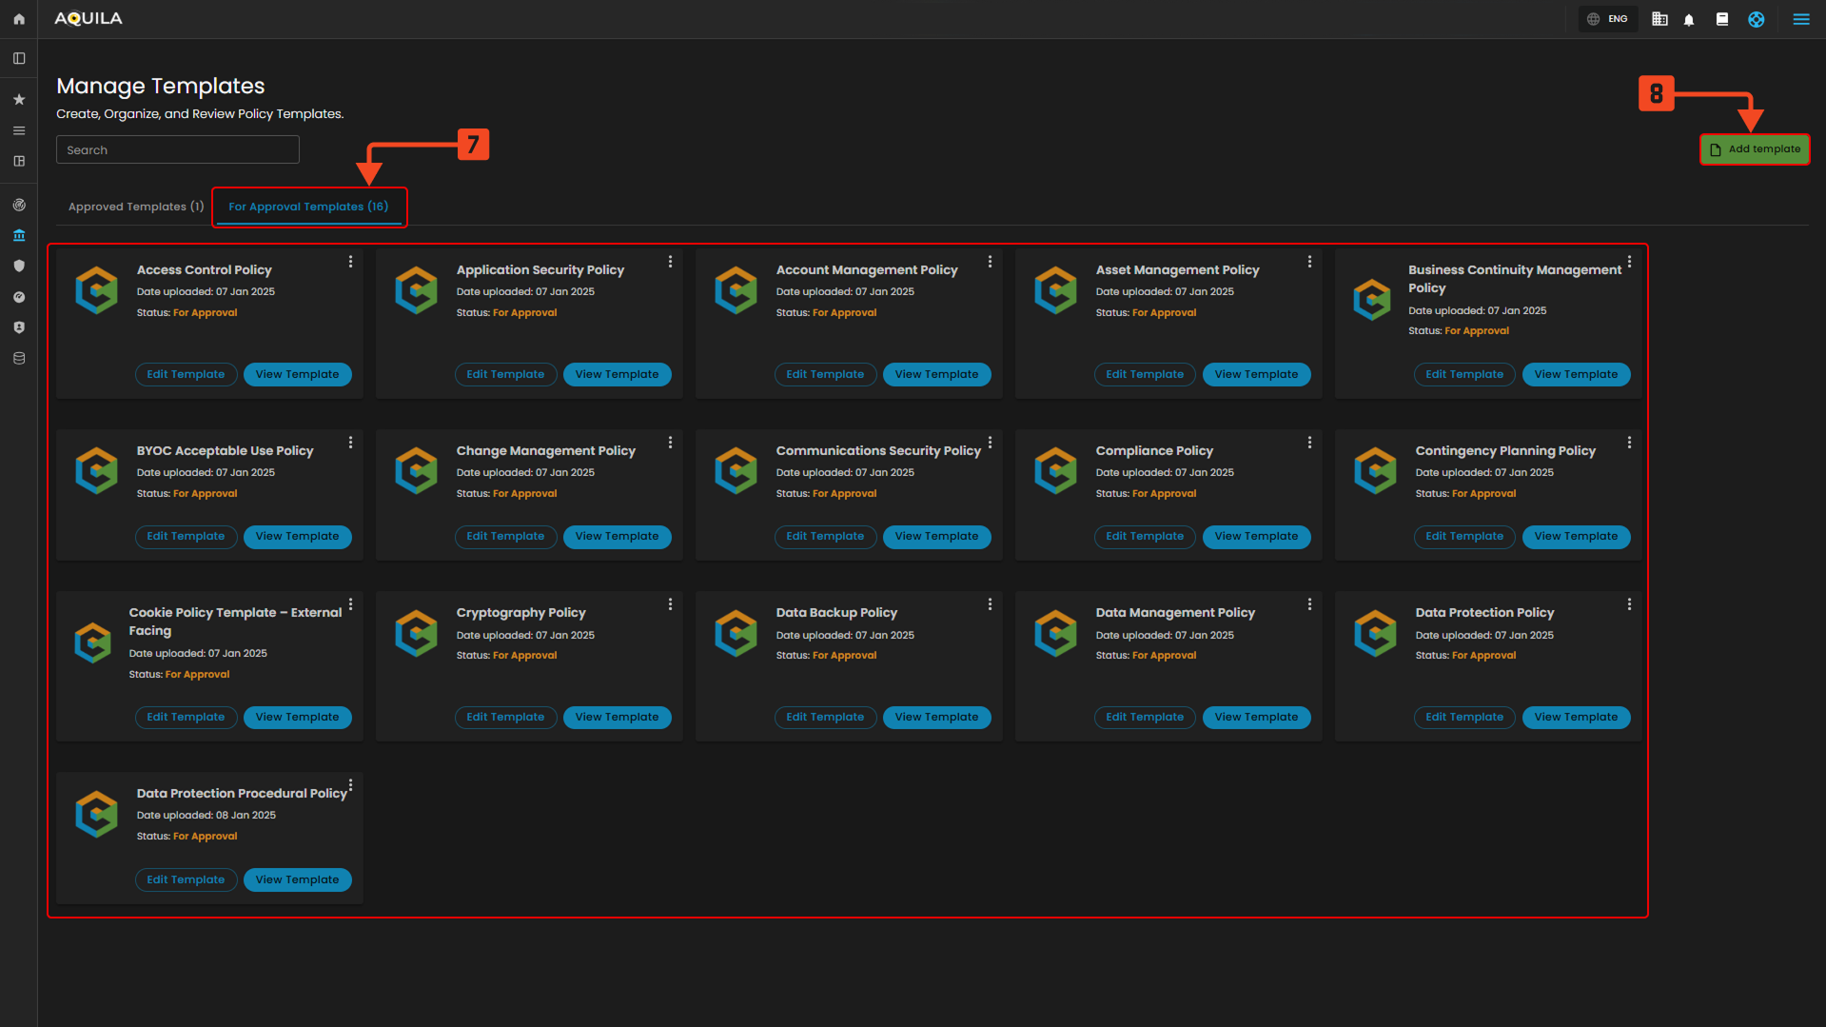
Task: Expand kebab menu on Cryptography Policy card
Action: [670, 604]
